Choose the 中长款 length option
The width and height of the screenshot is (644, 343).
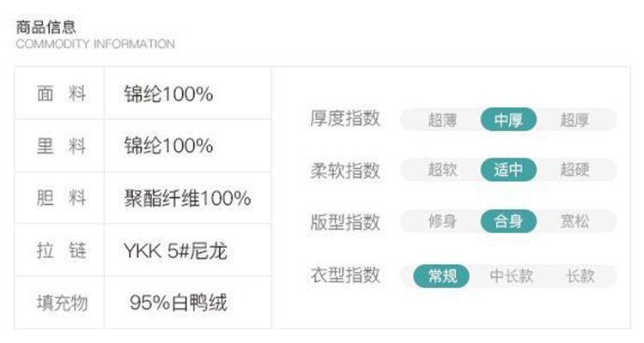pos(511,275)
